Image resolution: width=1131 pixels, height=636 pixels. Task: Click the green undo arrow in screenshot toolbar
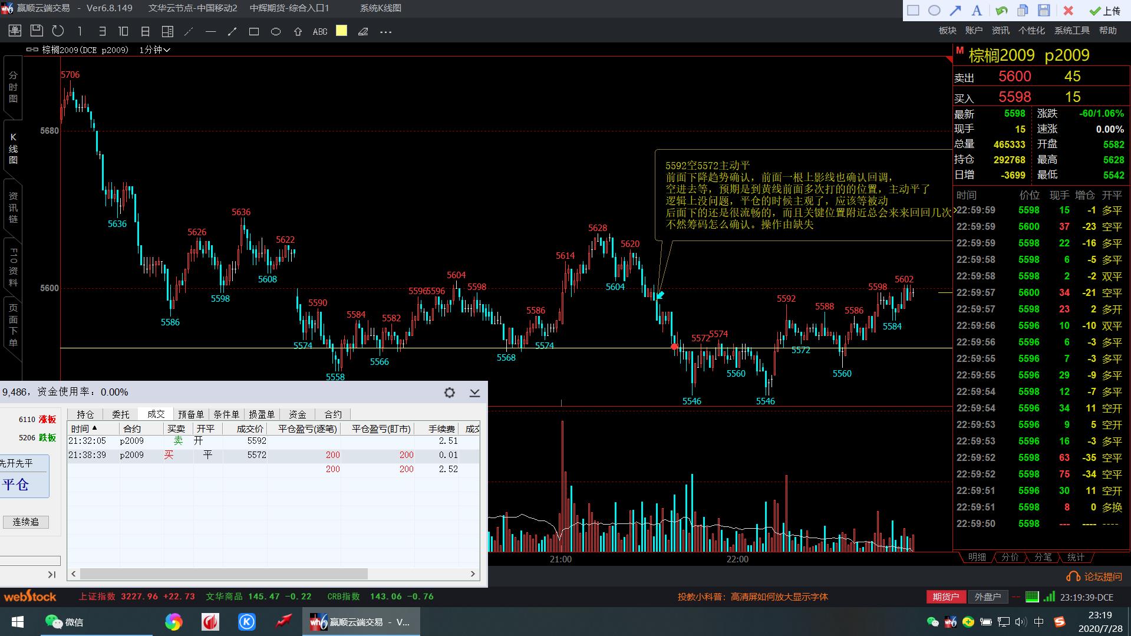(1001, 10)
